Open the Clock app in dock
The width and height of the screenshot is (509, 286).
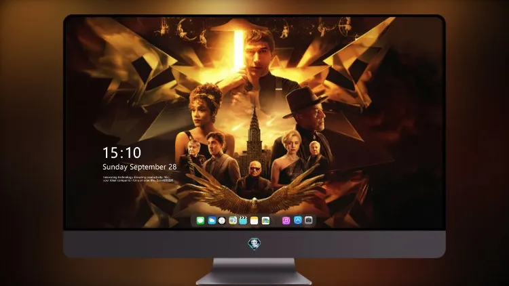[222, 221]
